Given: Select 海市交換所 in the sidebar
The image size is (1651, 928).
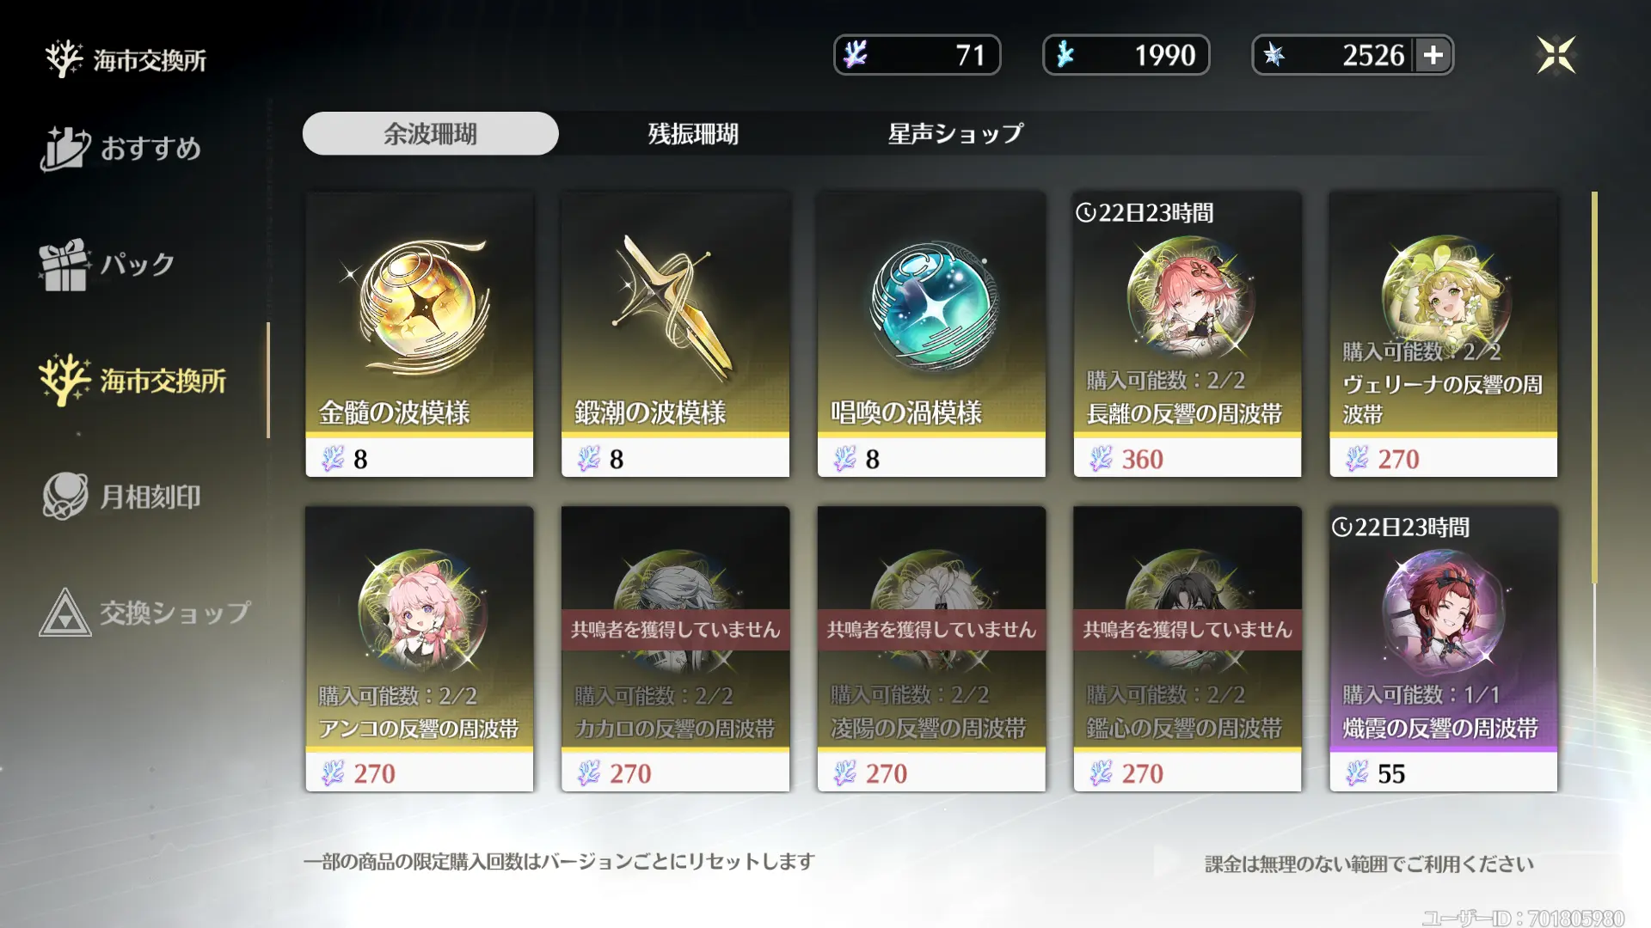Looking at the screenshot, I should pyautogui.click(x=133, y=380).
